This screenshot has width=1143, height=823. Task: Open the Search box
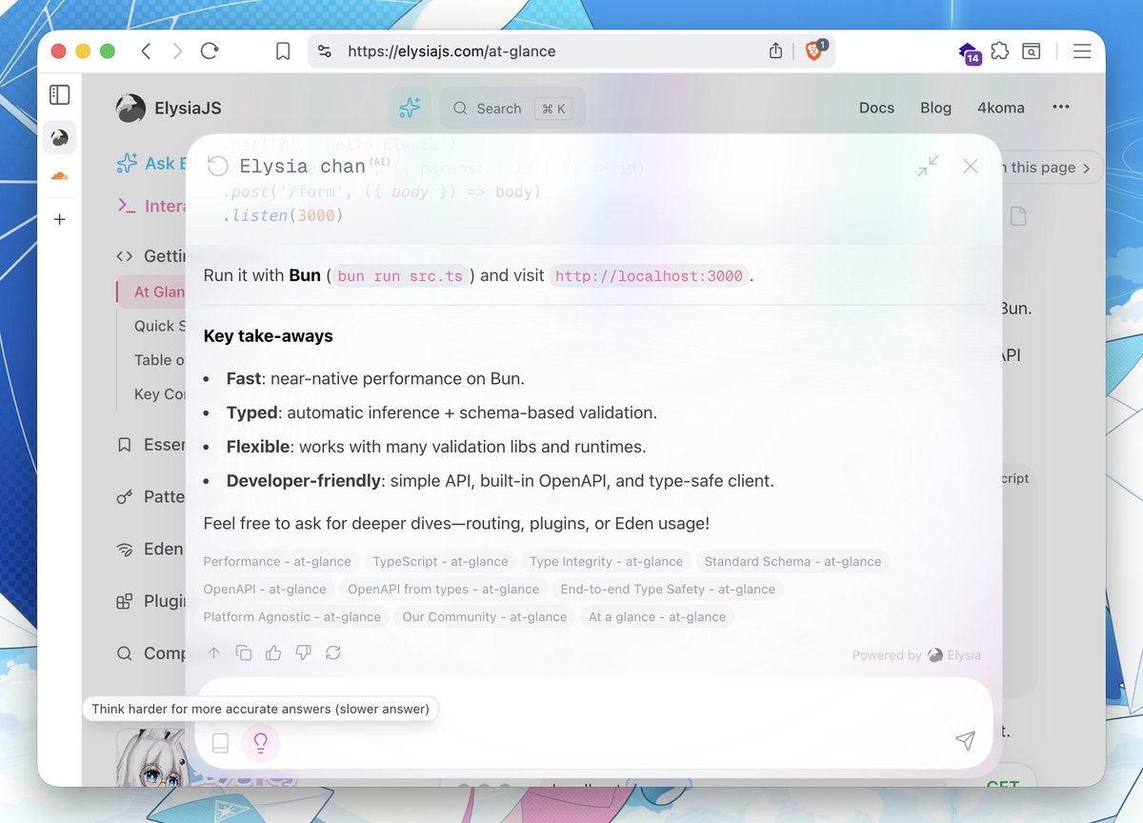tap(511, 109)
